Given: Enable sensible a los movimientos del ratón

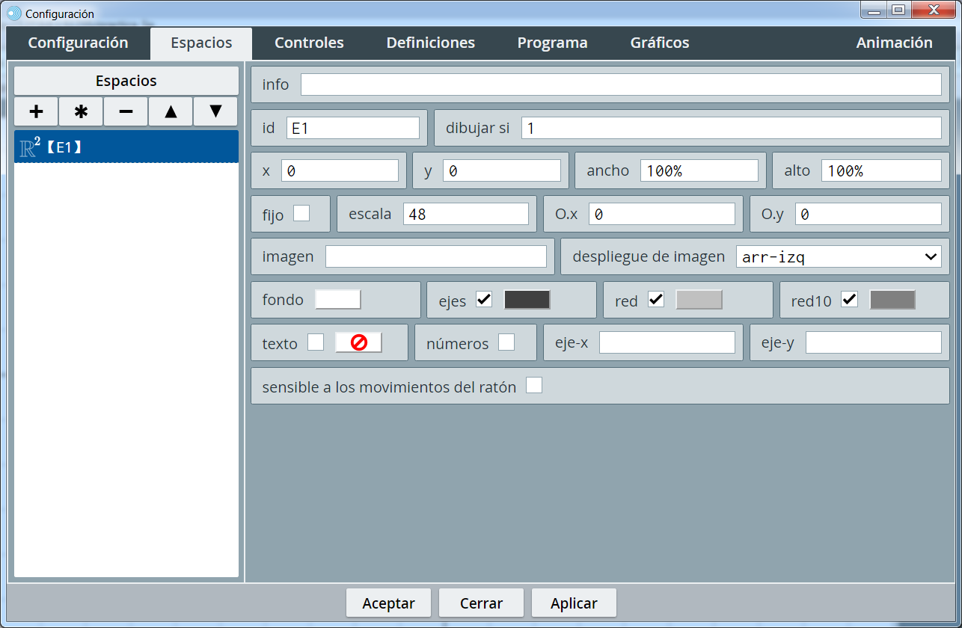Looking at the screenshot, I should pos(534,386).
